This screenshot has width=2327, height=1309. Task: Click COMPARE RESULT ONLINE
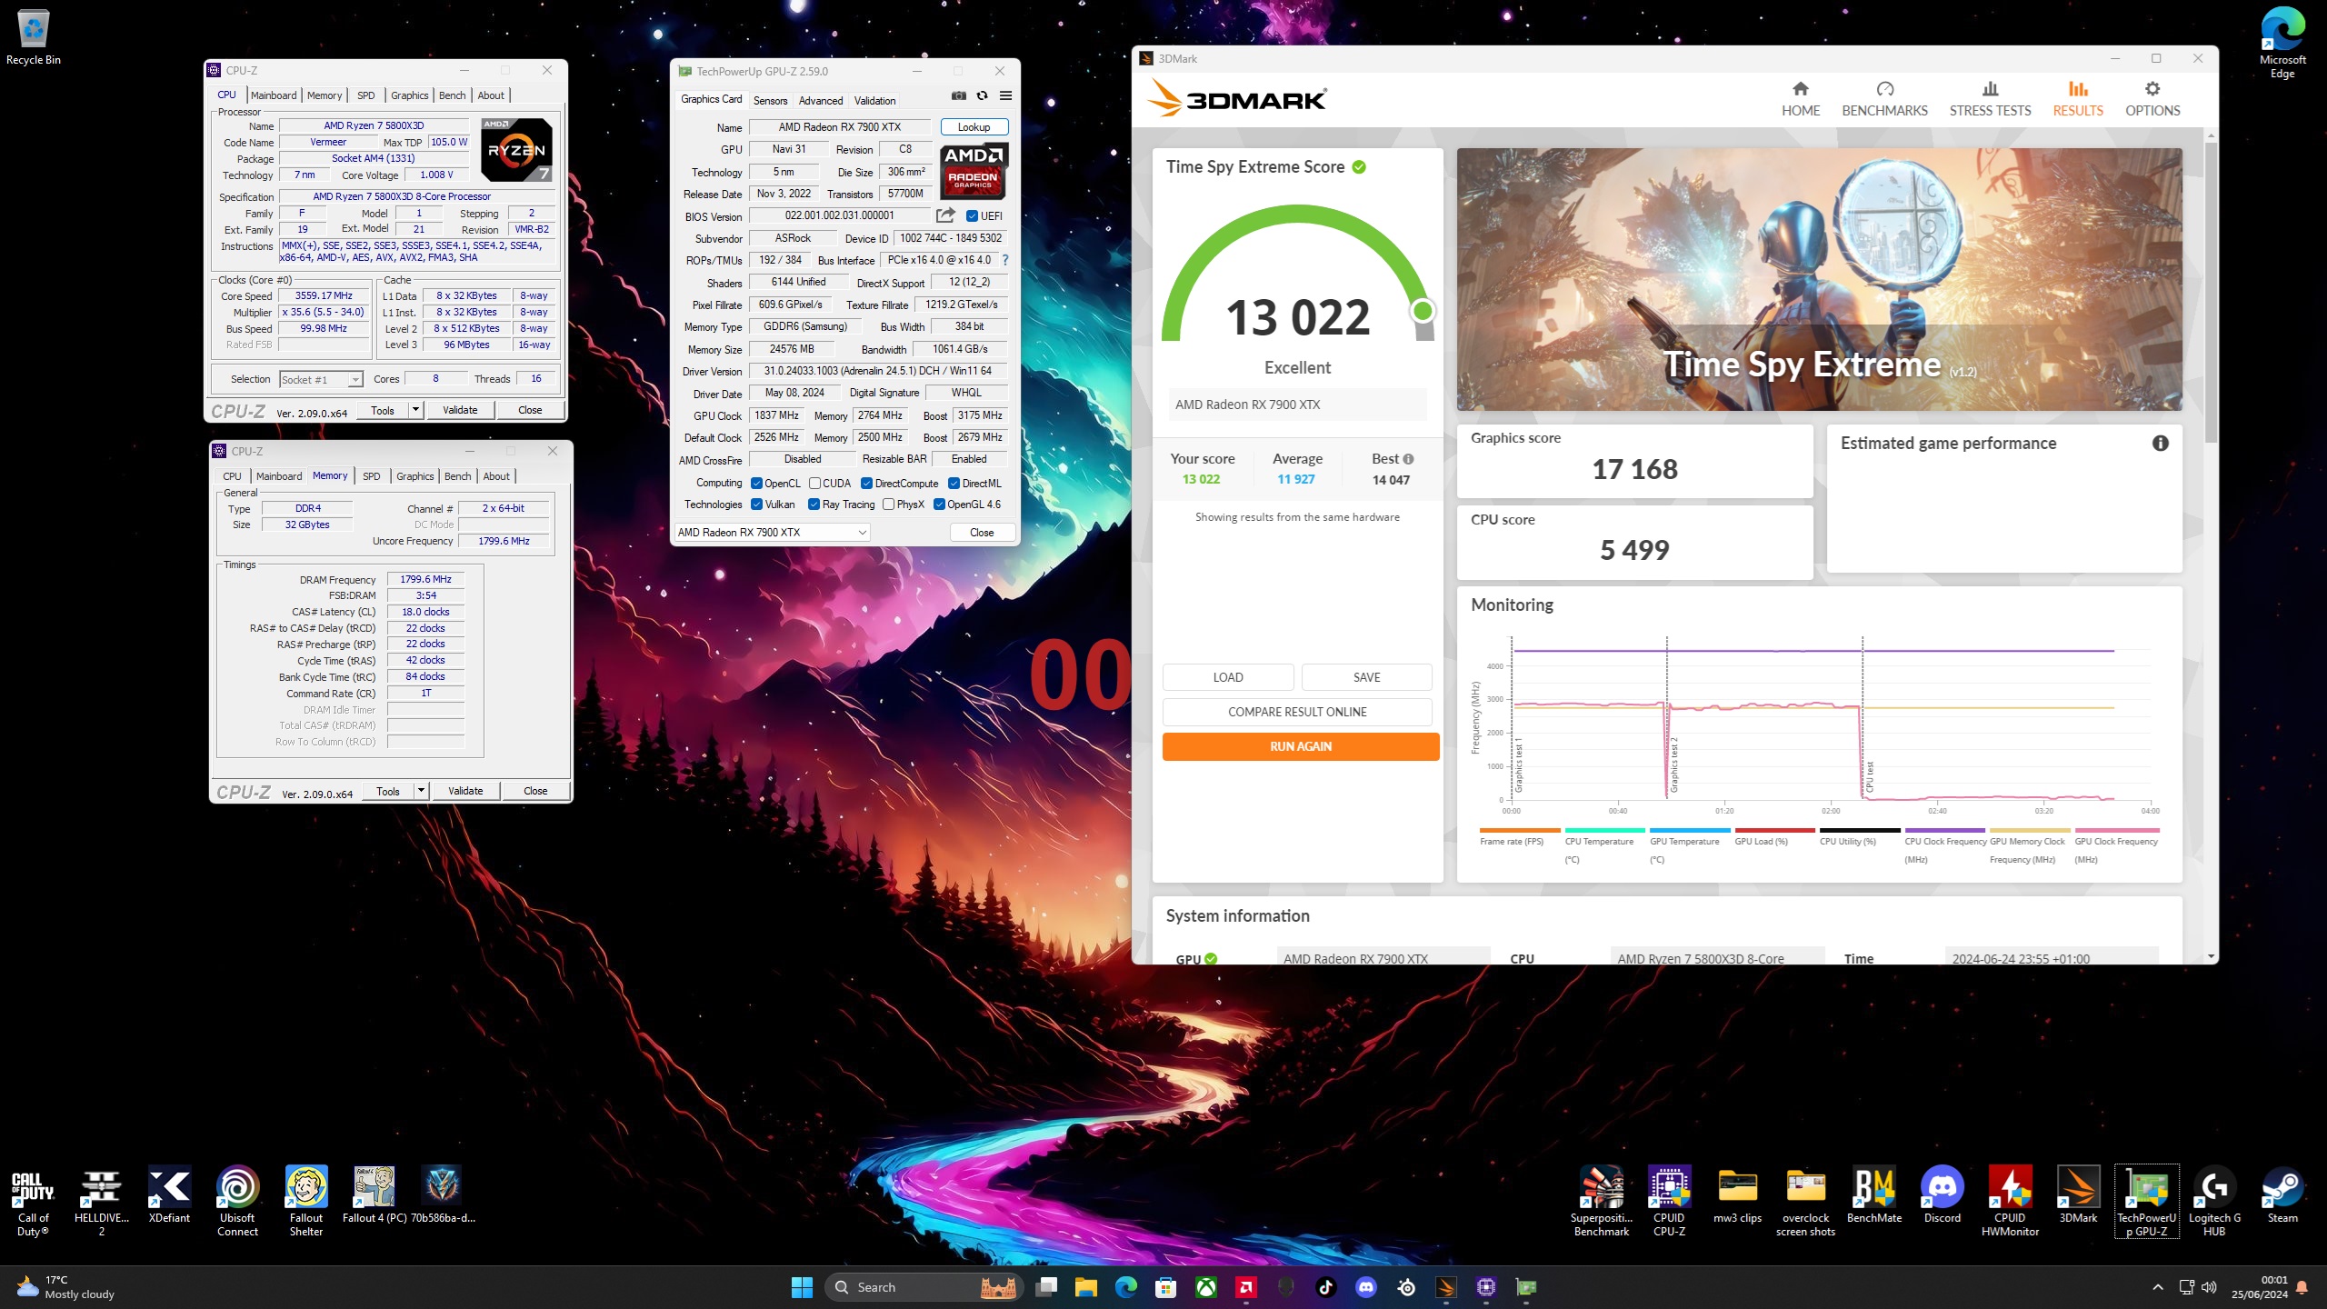pos(1297,712)
